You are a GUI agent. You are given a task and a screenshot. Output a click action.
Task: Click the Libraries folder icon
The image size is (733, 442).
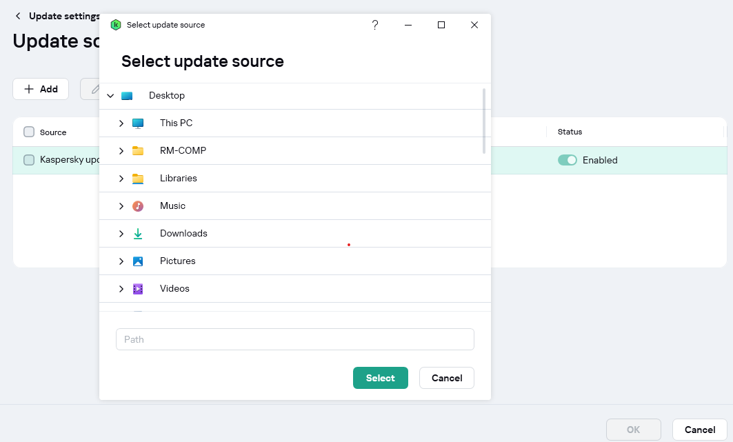pyautogui.click(x=138, y=179)
